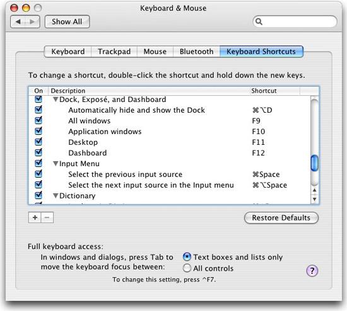This screenshot has height=311, width=347.
Task: Collapse Dock, Exposé, and Dashboard group
Action: (x=56, y=99)
